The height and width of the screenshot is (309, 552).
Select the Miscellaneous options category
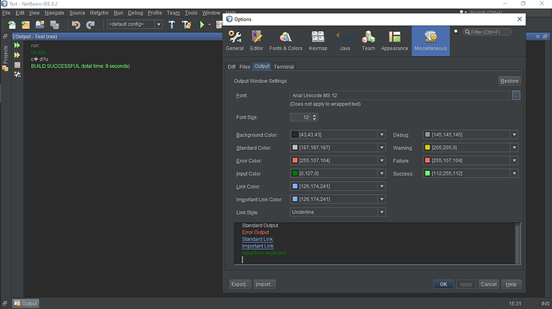[430, 41]
